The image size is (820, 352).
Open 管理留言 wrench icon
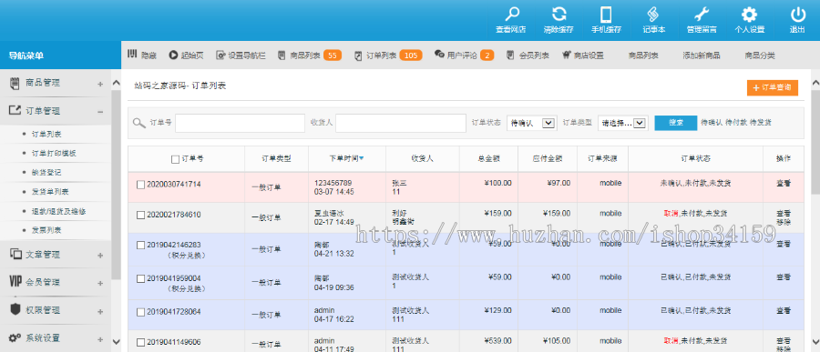[x=702, y=15]
